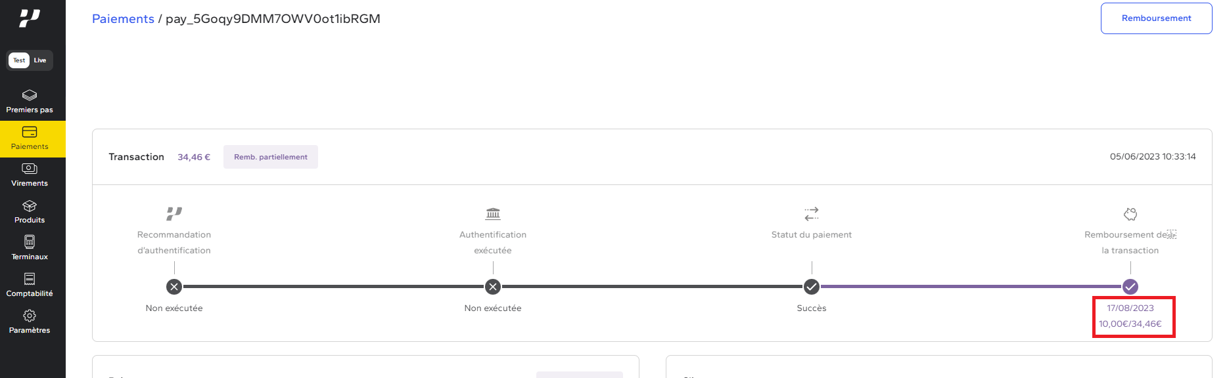Click the 10,00€/34,46€ refund amount
Viewport: 1227px width, 378px height.
pyautogui.click(x=1130, y=324)
